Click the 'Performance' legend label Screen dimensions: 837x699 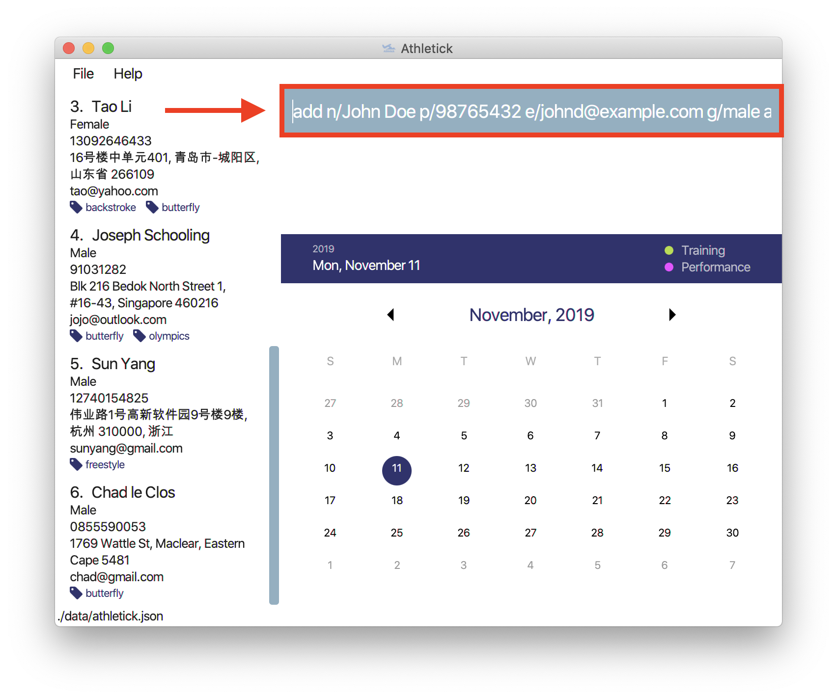point(716,267)
